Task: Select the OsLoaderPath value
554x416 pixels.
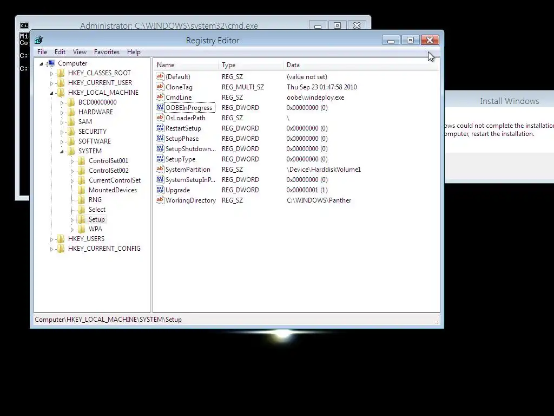Action: (185, 118)
